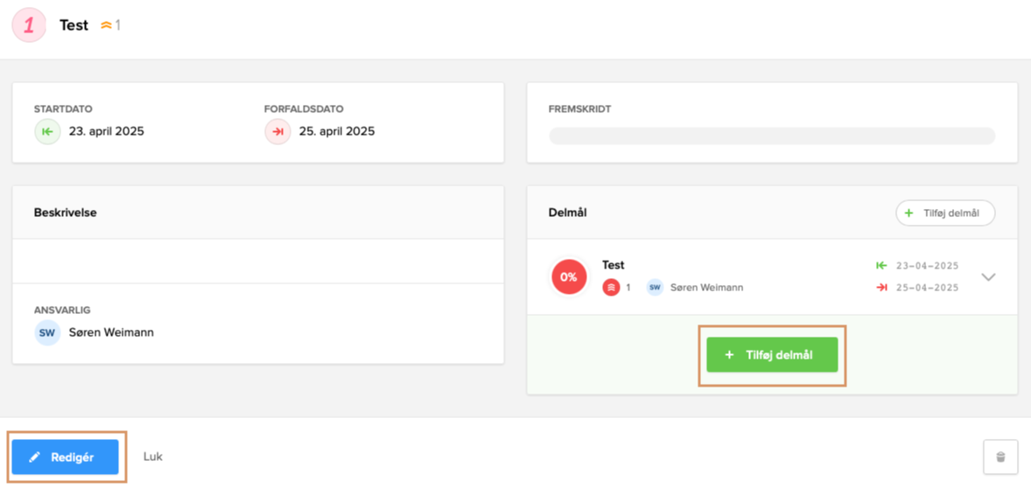Click the green start date icon
1031x495 pixels.
point(47,132)
